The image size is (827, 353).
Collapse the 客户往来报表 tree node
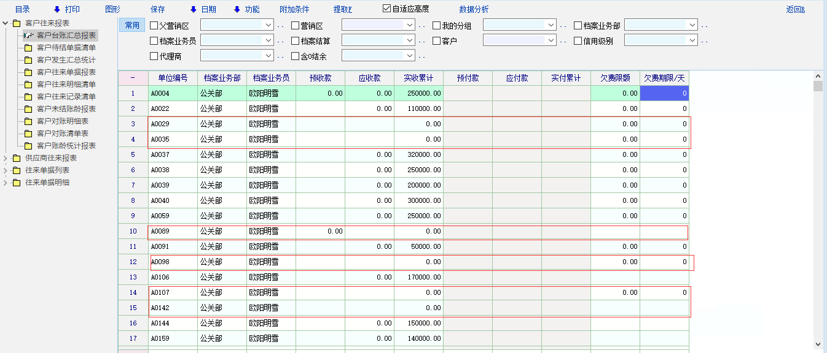6,23
